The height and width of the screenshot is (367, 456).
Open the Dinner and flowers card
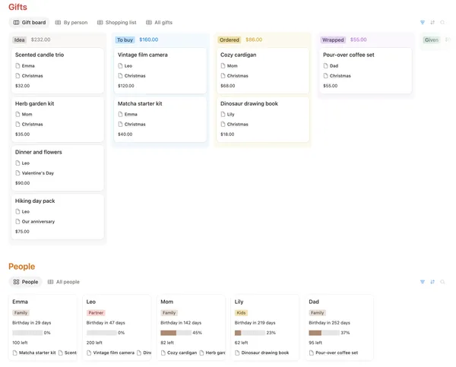(x=58, y=168)
